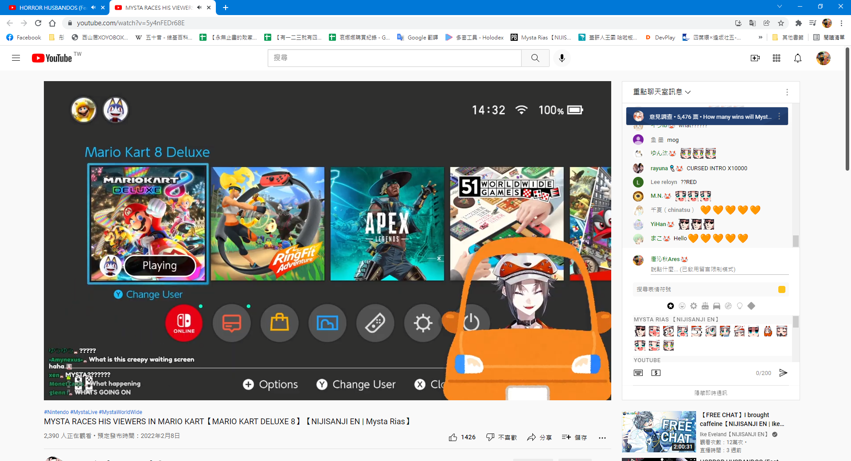
Task: Open the tab search chevron
Action: point(780,7)
